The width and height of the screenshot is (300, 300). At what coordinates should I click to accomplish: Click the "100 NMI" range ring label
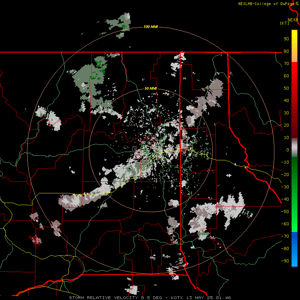coord(151,27)
